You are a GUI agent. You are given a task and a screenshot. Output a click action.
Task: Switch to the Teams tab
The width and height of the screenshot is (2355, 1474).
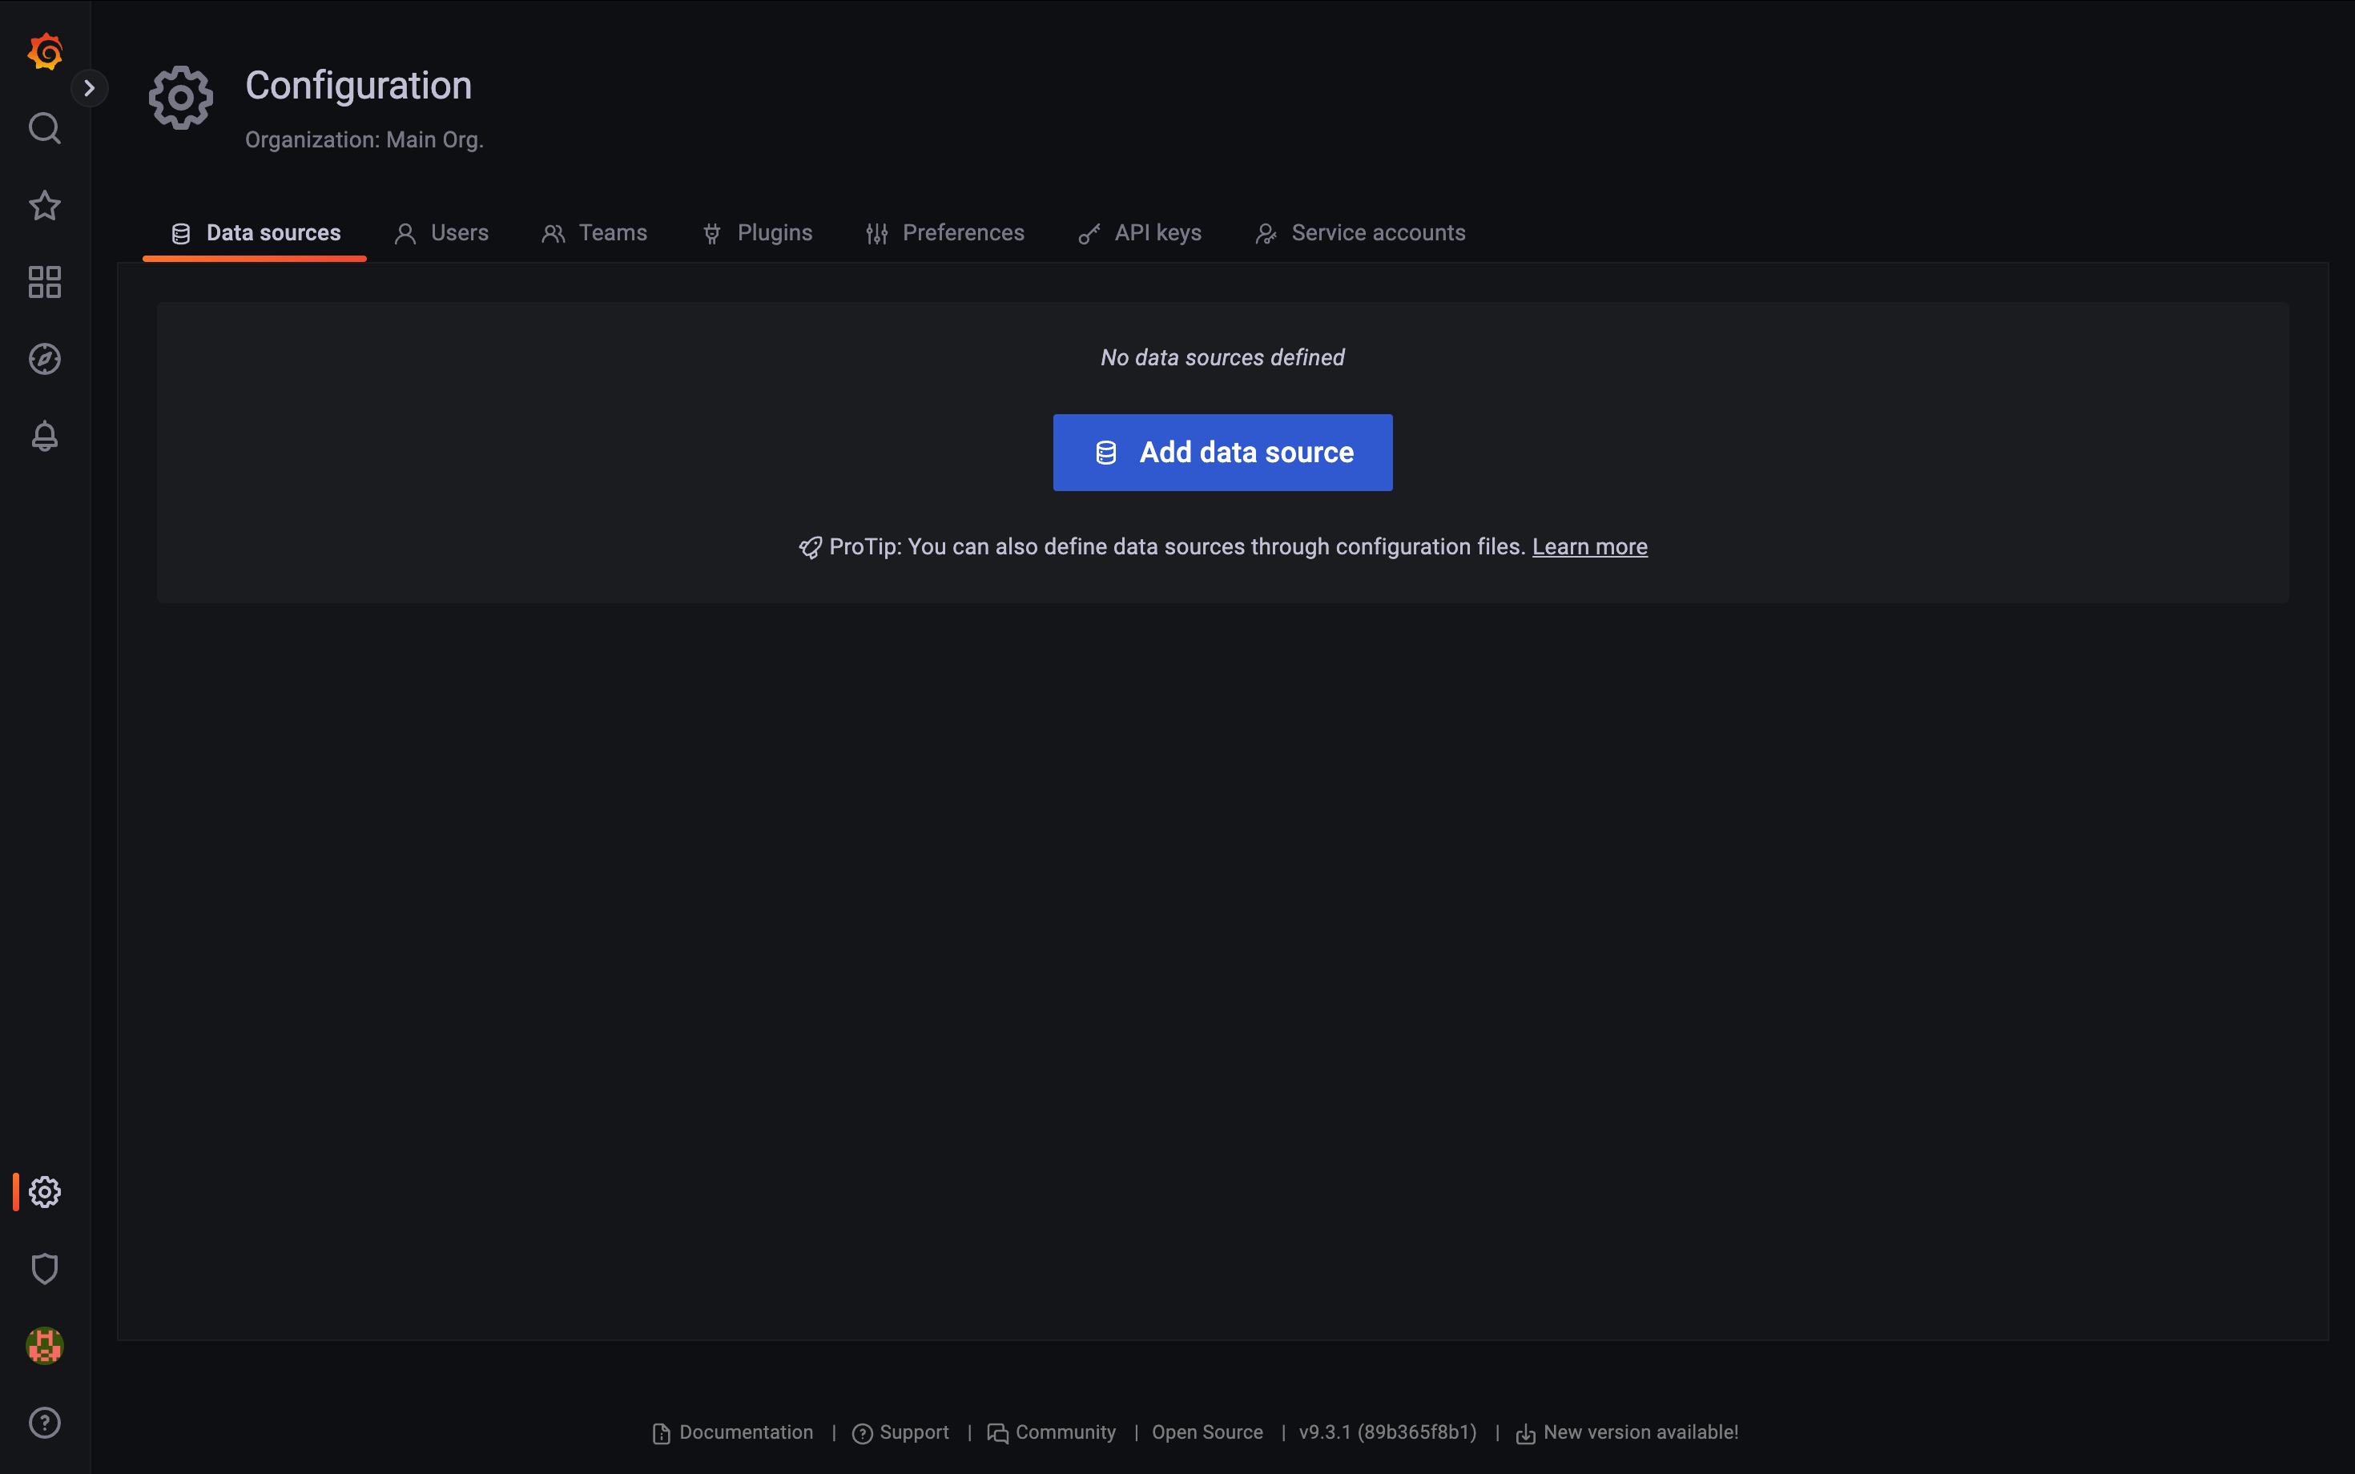594,233
